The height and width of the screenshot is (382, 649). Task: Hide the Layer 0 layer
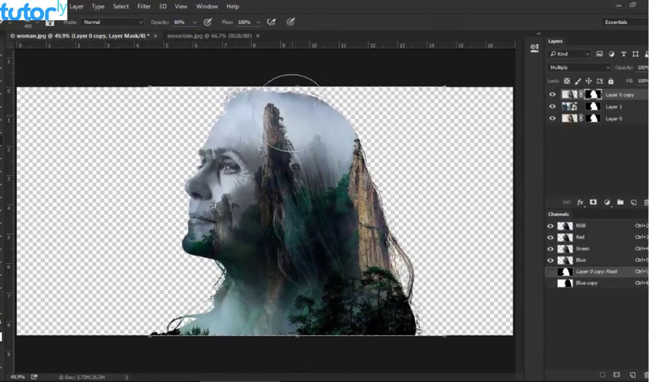[x=552, y=119]
